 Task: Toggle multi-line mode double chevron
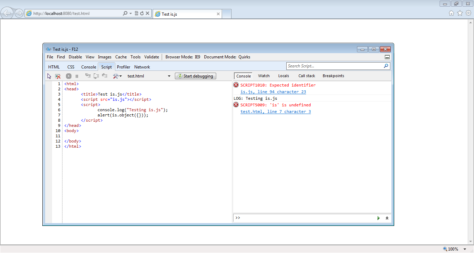[387, 218]
